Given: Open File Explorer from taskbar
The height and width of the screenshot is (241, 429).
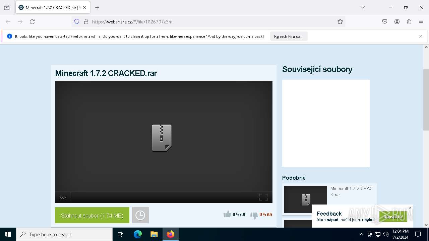Looking at the screenshot, I should pos(154,234).
